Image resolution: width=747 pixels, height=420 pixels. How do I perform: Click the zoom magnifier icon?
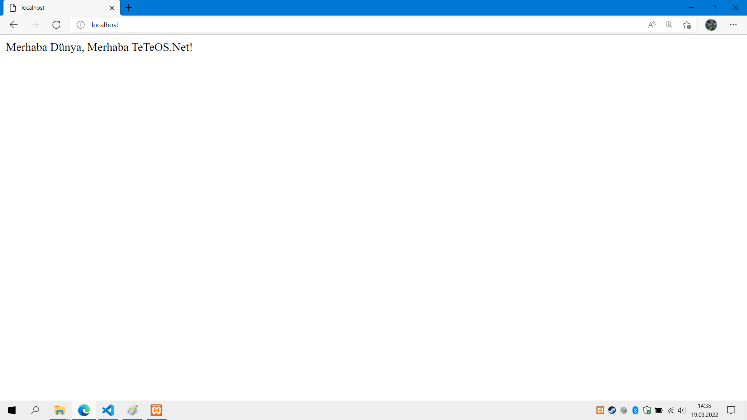pos(669,25)
